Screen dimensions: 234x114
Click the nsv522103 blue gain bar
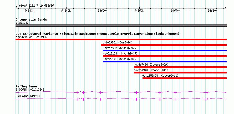tap(165, 62)
